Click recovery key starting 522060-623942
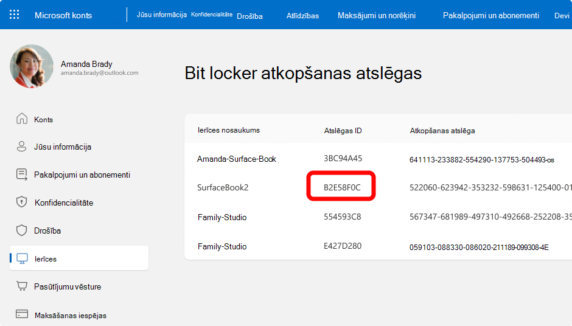This screenshot has width=572, height=326. tap(490, 187)
